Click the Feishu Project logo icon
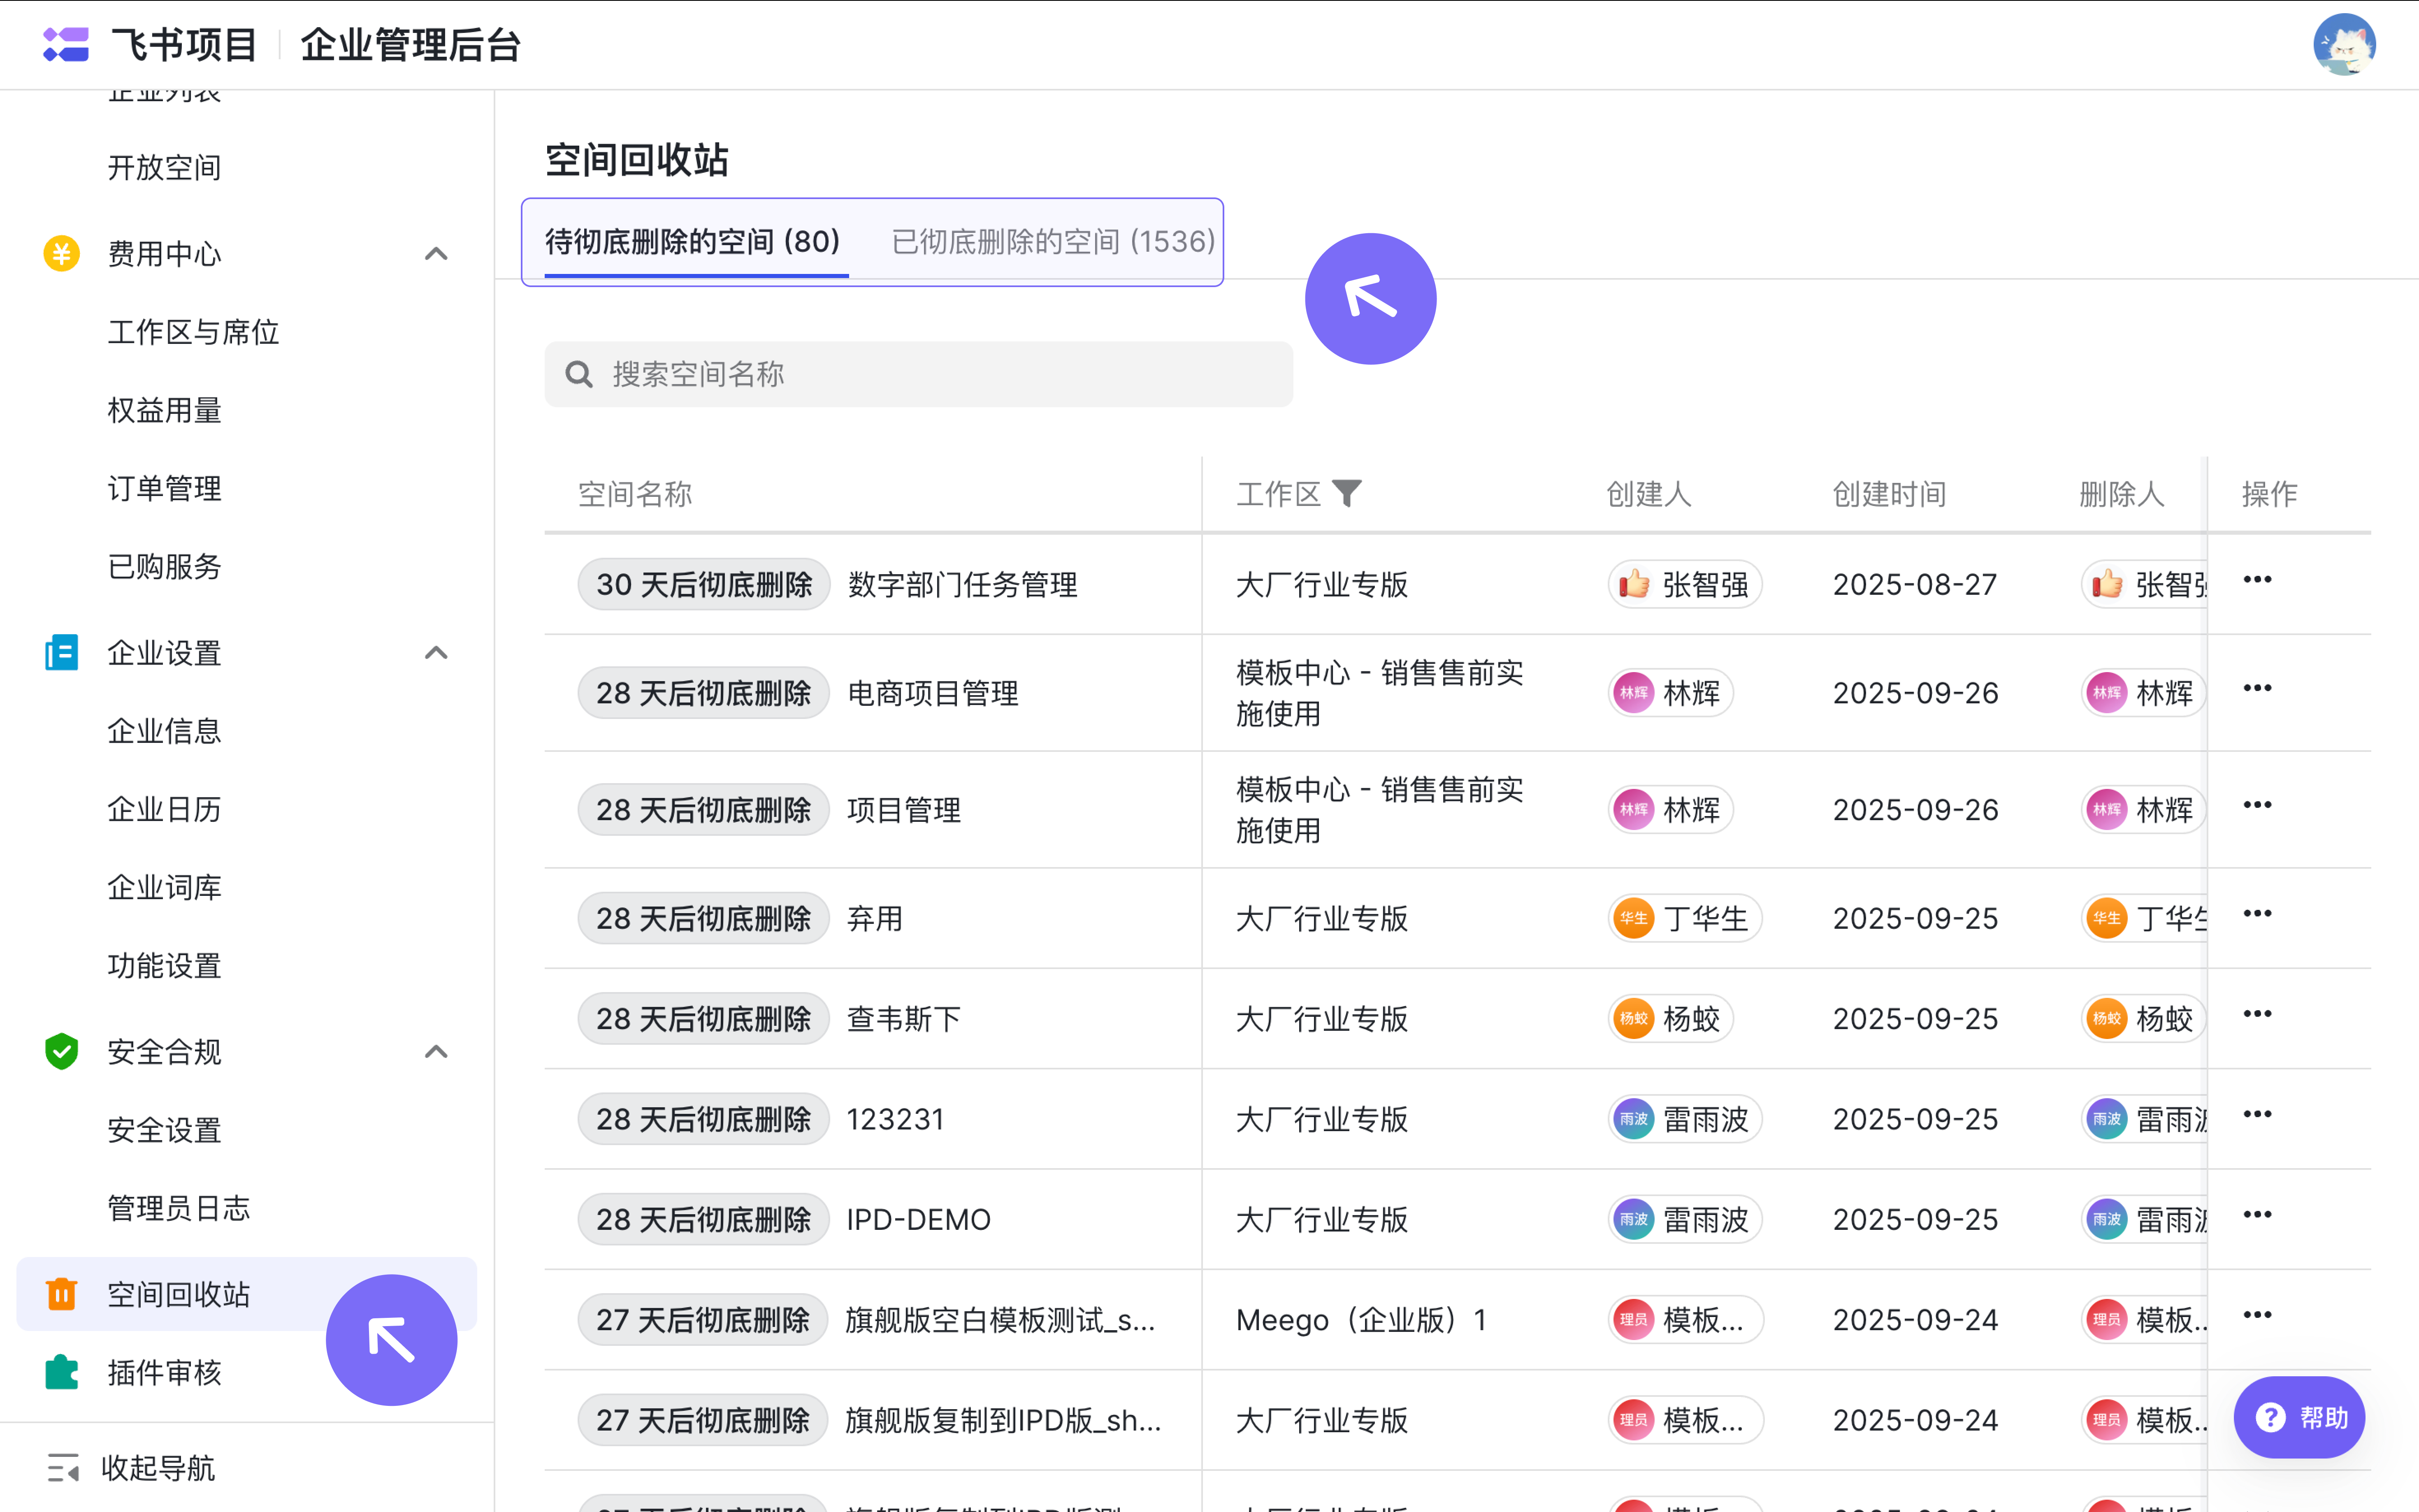Screen dimensions: 2419x1512 (66, 45)
